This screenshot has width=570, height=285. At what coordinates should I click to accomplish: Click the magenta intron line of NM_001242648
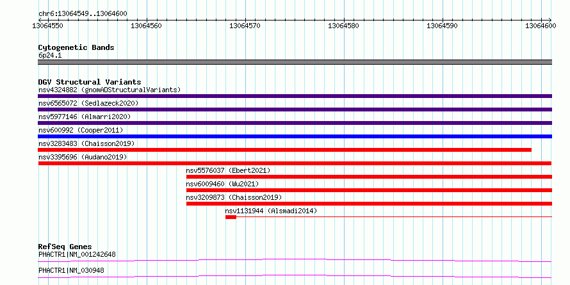point(295,260)
